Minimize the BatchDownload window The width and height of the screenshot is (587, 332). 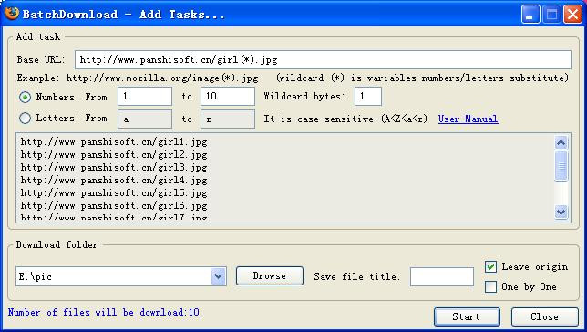[x=530, y=15]
